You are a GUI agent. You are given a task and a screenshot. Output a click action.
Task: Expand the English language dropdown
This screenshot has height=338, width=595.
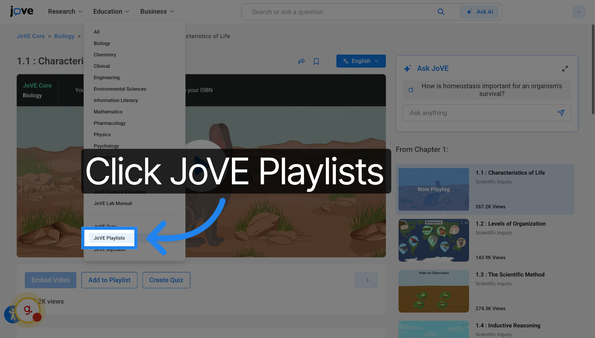coord(361,61)
